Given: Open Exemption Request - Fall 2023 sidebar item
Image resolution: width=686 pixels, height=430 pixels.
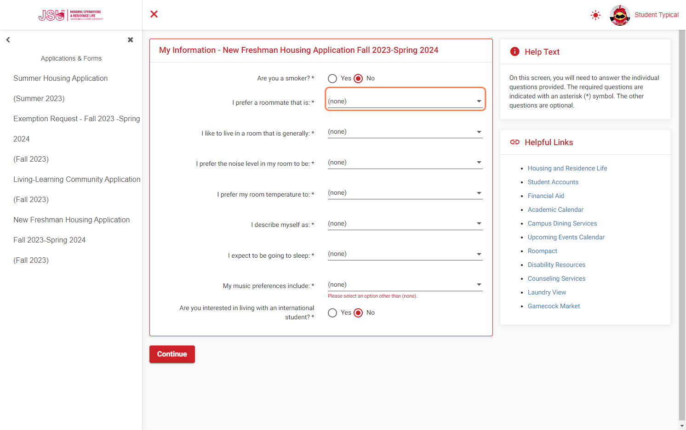Looking at the screenshot, I should (77, 139).
